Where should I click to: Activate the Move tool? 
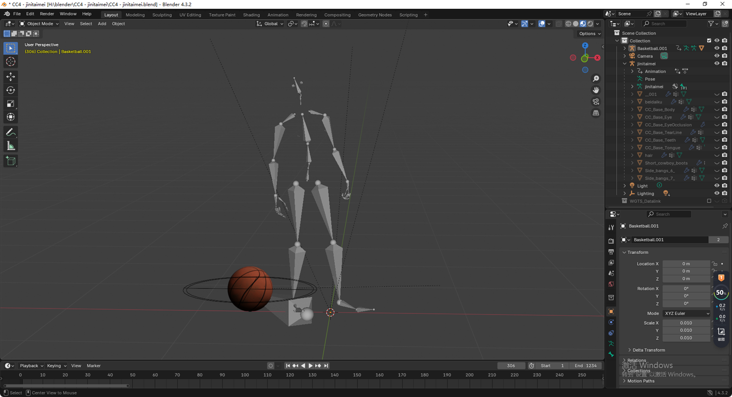11,77
